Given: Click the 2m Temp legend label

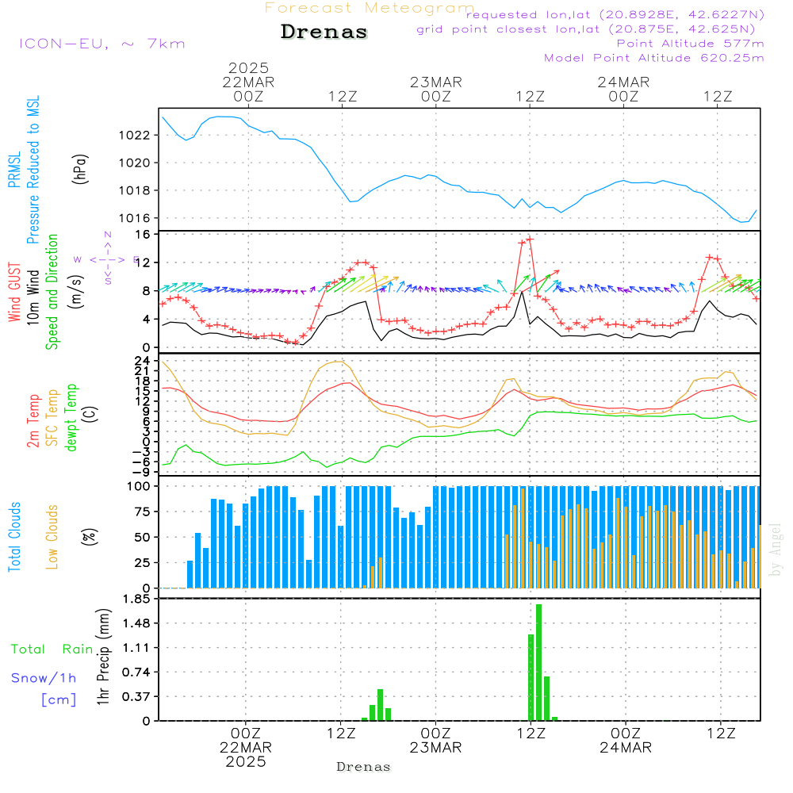Looking at the screenshot, I should [x=33, y=421].
